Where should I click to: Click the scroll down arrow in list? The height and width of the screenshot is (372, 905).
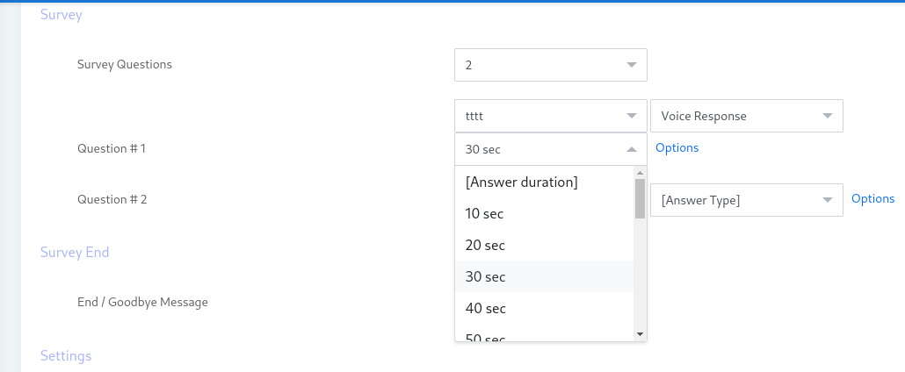pyautogui.click(x=640, y=334)
